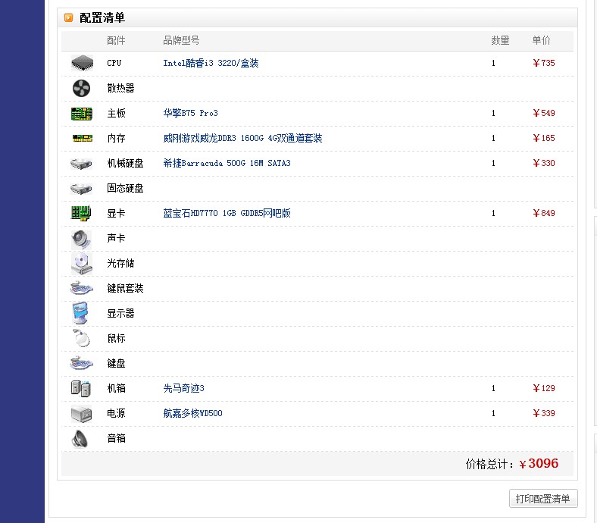The width and height of the screenshot is (597, 523).
Task: Click the 品牌型号 column header
Action: coord(181,40)
